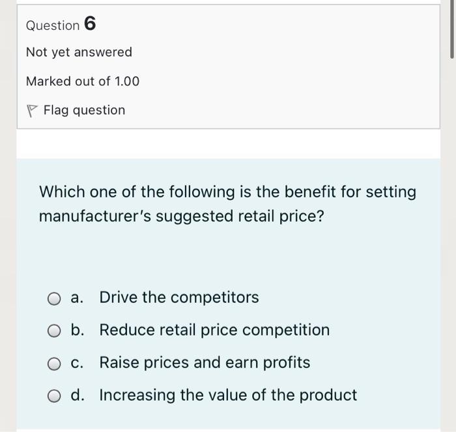Screen dimensions: 456x432
Task: Click the 'Marked out of 1.00' text
Action: tap(83, 81)
